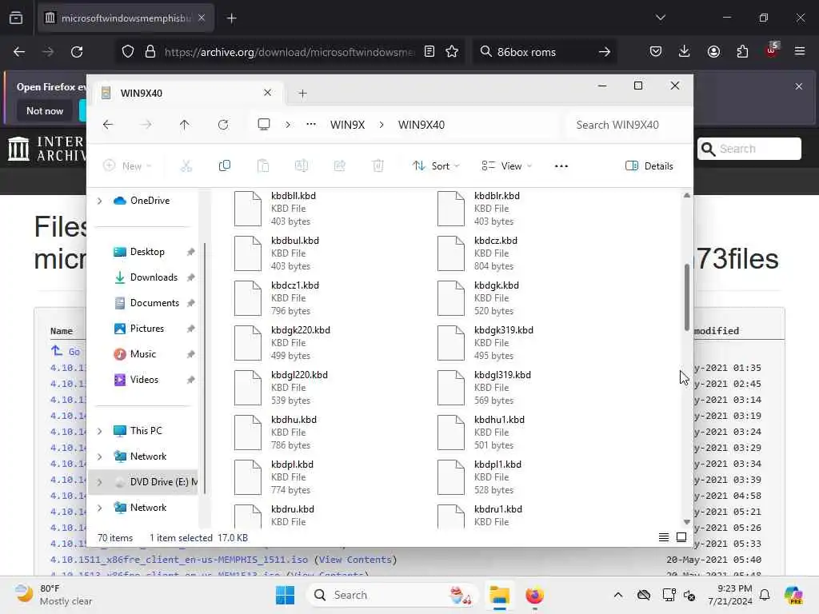Screen dimensions: 819x614
Task: Open the New dropdown in Explorer
Action: pyautogui.click(x=127, y=166)
